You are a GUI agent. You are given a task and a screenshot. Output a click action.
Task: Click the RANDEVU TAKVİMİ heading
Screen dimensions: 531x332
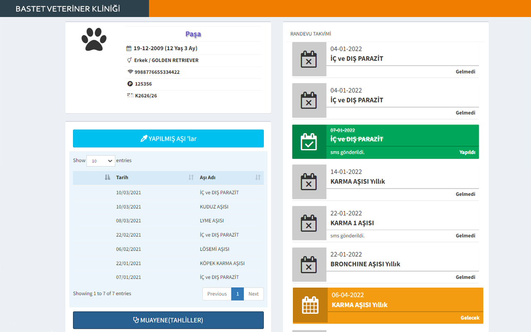(311, 34)
